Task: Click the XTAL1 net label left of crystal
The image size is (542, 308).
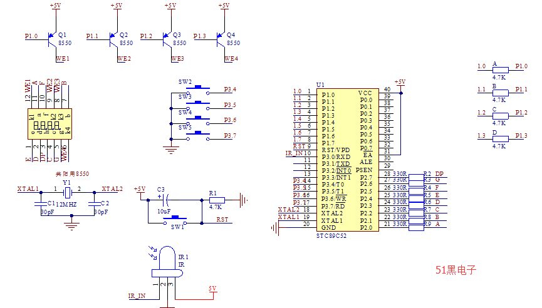Action: [28, 189]
